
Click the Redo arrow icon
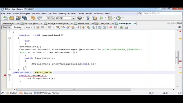pyautogui.click(x=39, y=18)
